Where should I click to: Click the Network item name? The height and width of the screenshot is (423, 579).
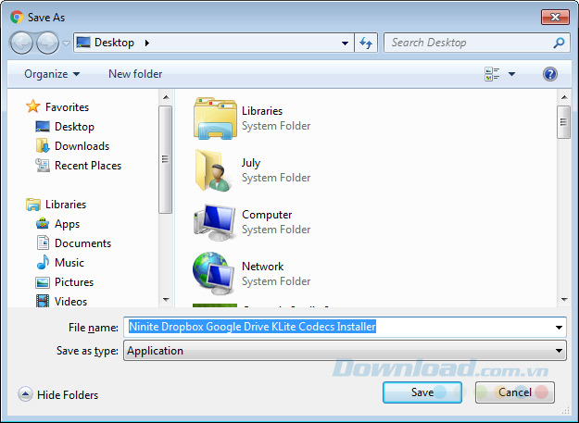(263, 267)
